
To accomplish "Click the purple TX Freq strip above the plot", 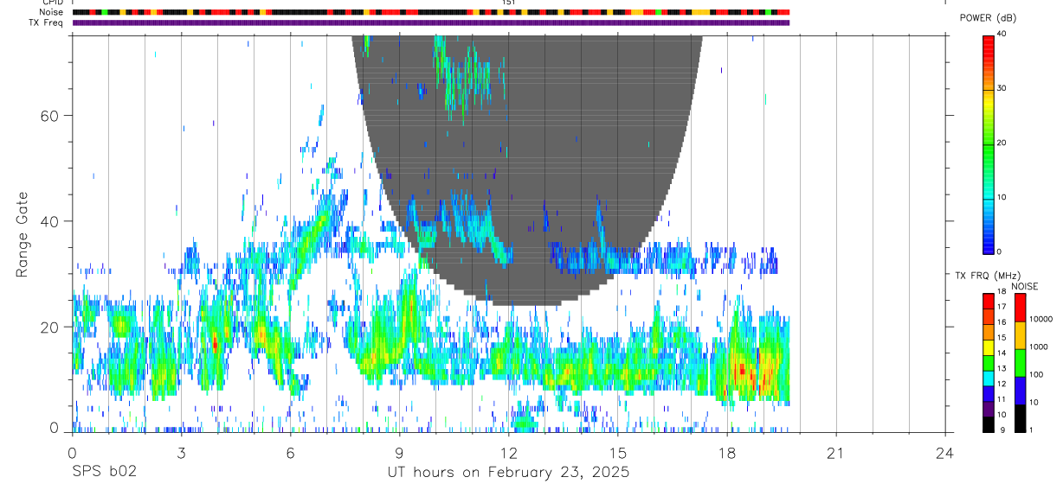I will [x=431, y=22].
